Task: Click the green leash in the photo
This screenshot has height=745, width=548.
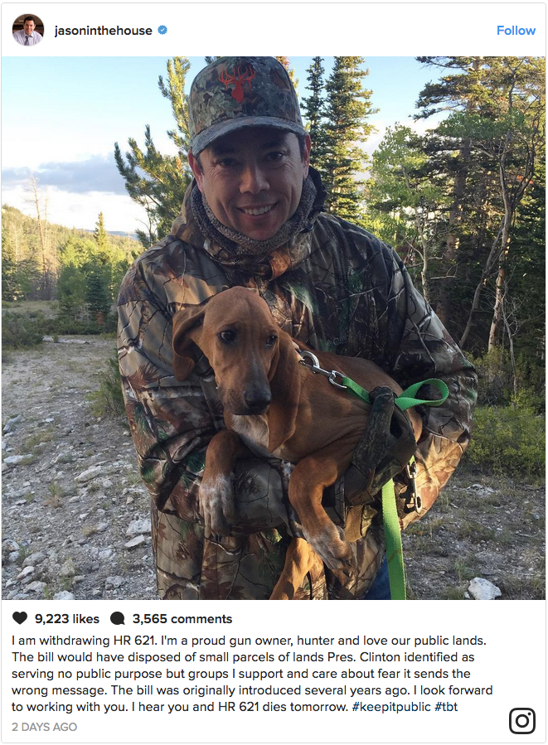Action: point(389,514)
